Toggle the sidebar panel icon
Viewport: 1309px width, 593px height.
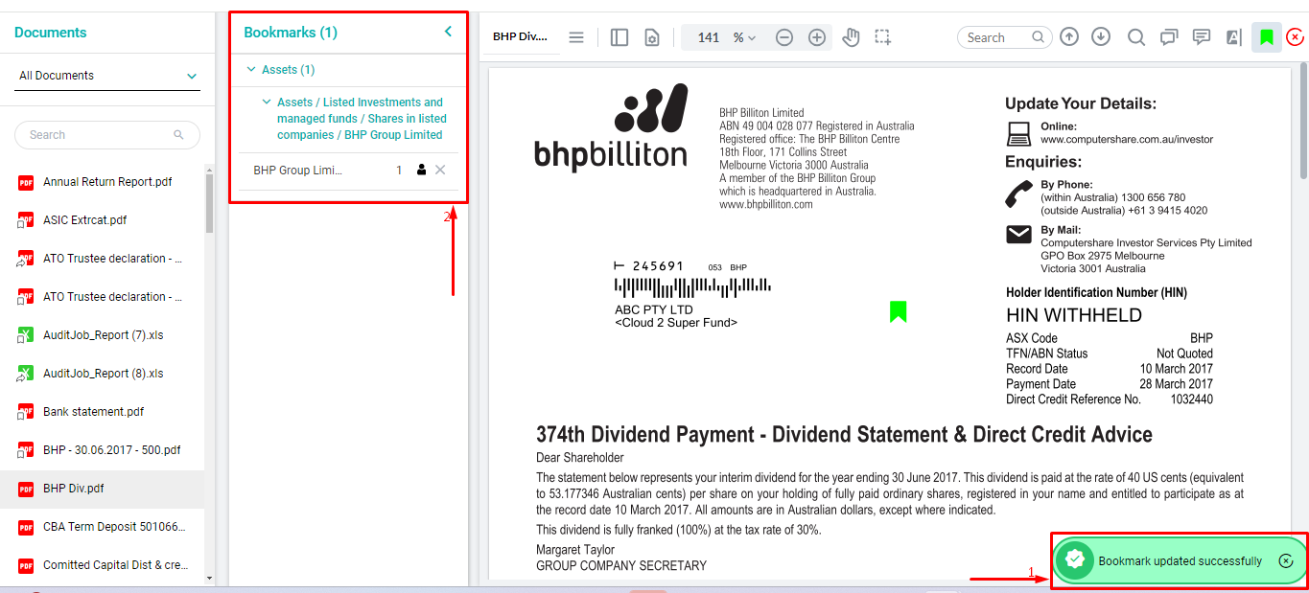click(619, 37)
